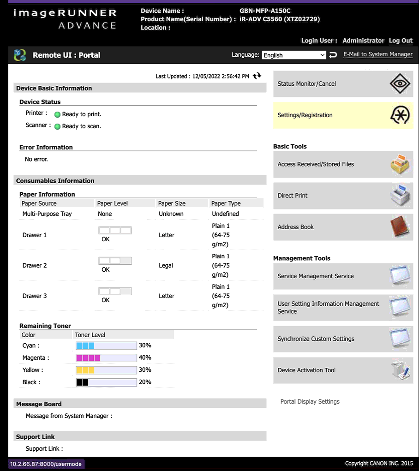This screenshot has height=471, width=419.
Task: Click the Administrator login user text
Action: pyautogui.click(x=363, y=41)
